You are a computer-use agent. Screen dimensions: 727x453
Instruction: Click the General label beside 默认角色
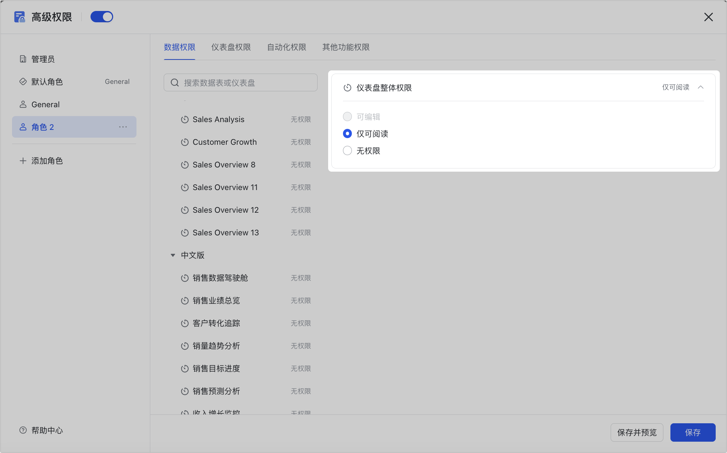(117, 82)
